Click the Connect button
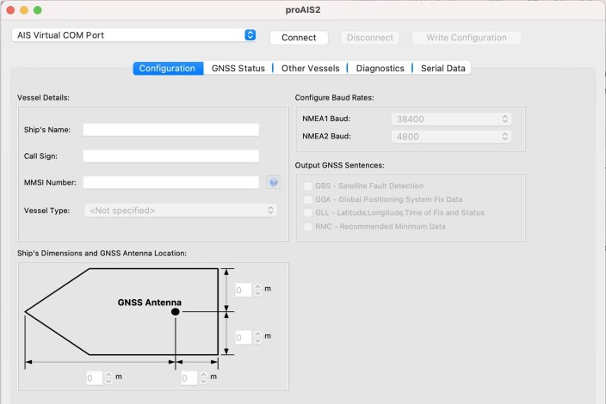This screenshot has width=606, height=404. pos(299,38)
